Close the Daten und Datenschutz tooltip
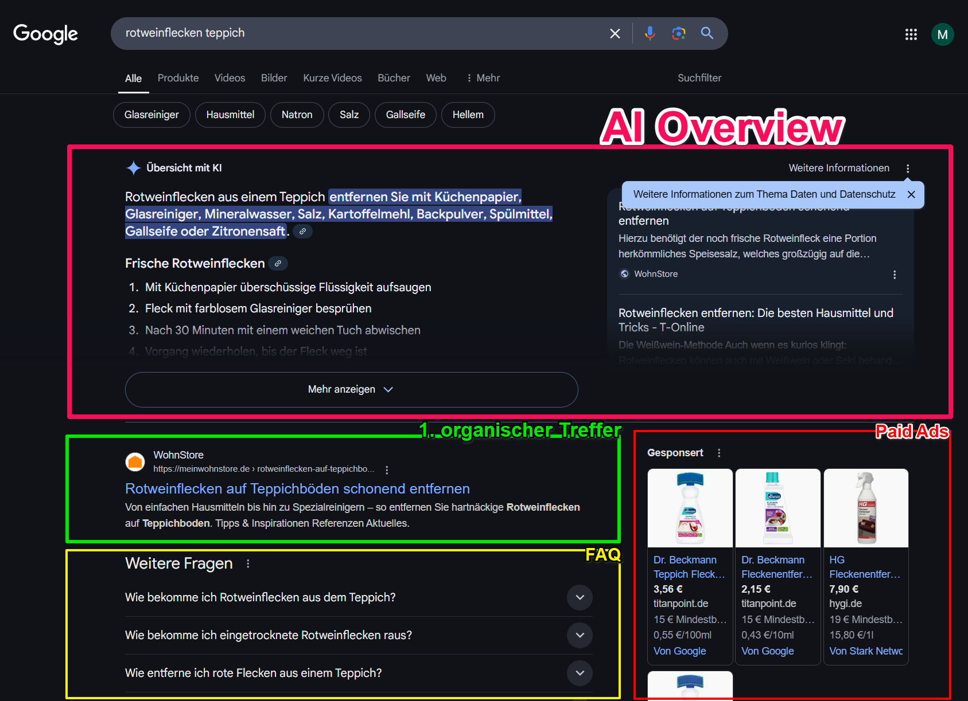The image size is (968, 701). (911, 194)
